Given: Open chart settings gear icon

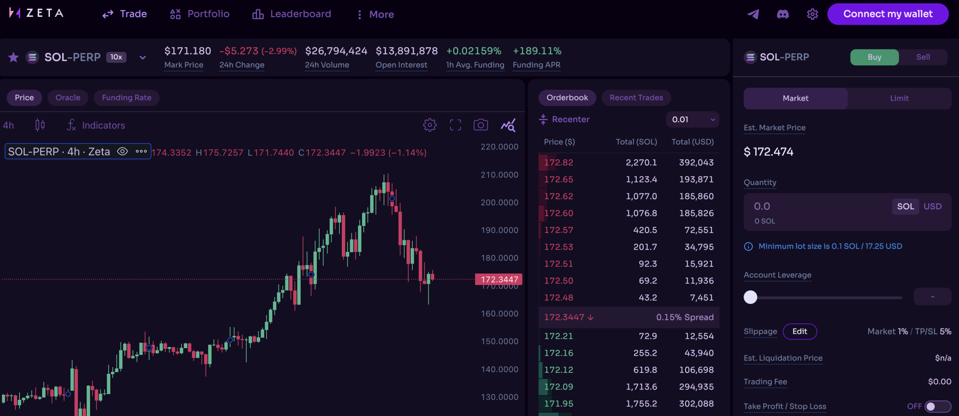Looking at the screenshot, I should (x=429, y=125).
